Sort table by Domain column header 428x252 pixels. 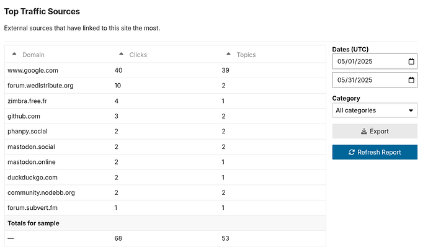pos(33,55)
